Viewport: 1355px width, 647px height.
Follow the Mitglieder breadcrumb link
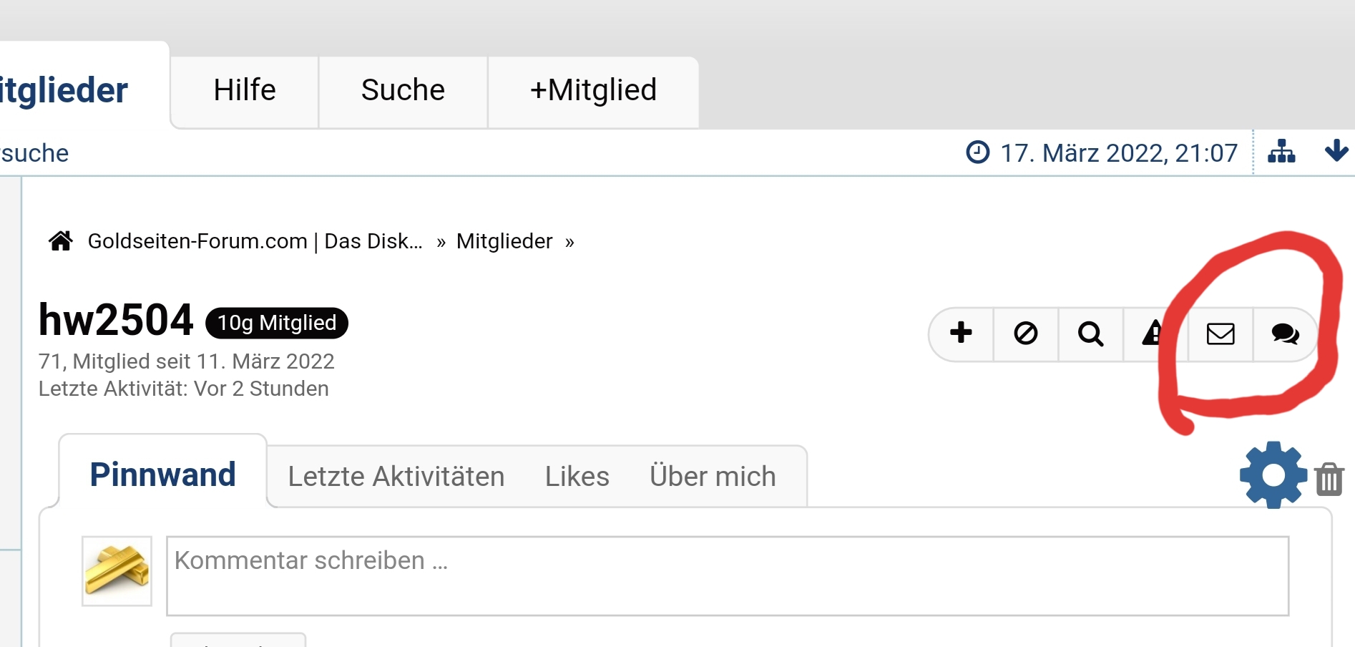pos(504,242)
